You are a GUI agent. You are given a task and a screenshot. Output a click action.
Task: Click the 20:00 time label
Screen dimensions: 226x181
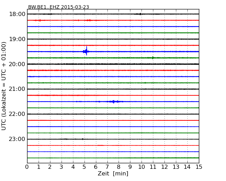click(17, 64)
